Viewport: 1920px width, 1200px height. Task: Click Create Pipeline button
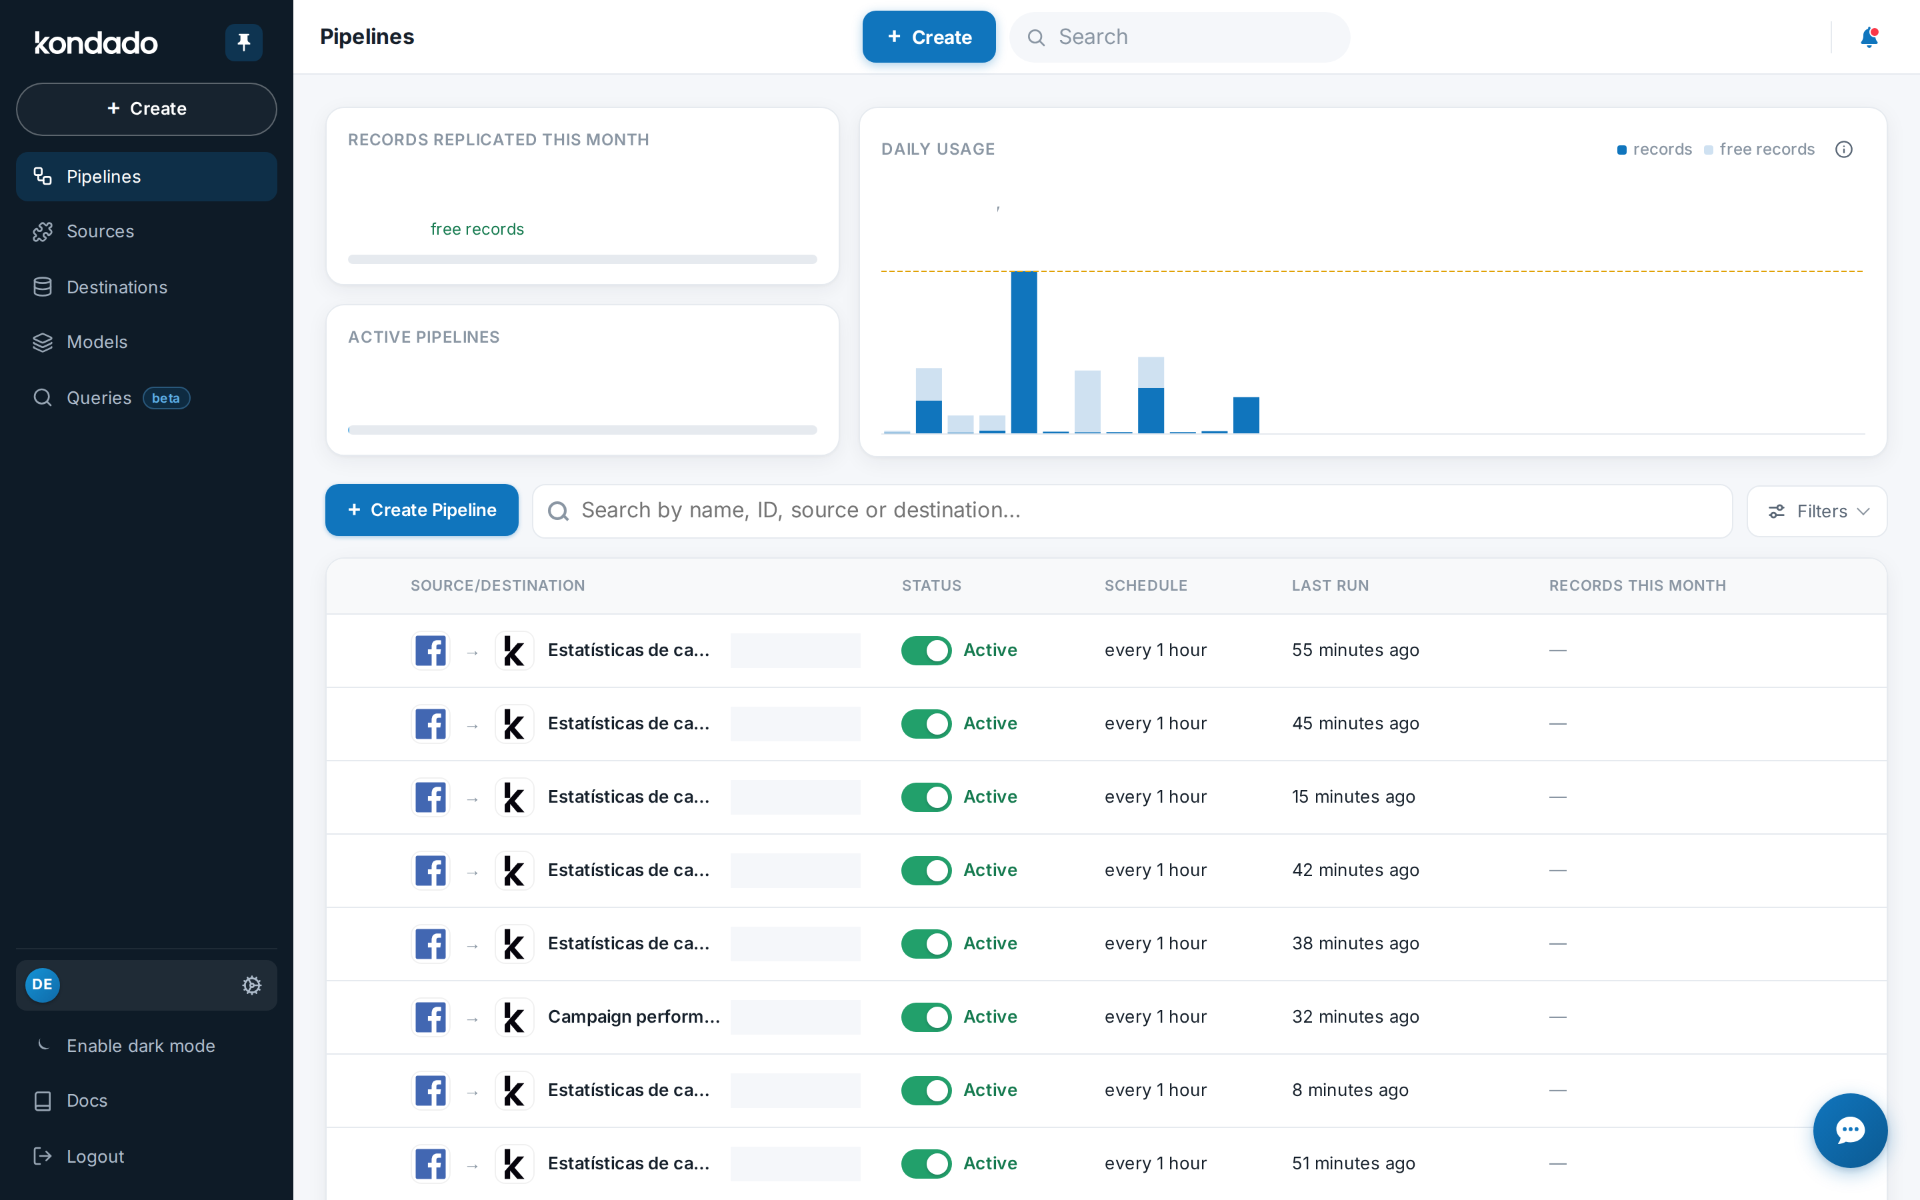tap(421, 510)
